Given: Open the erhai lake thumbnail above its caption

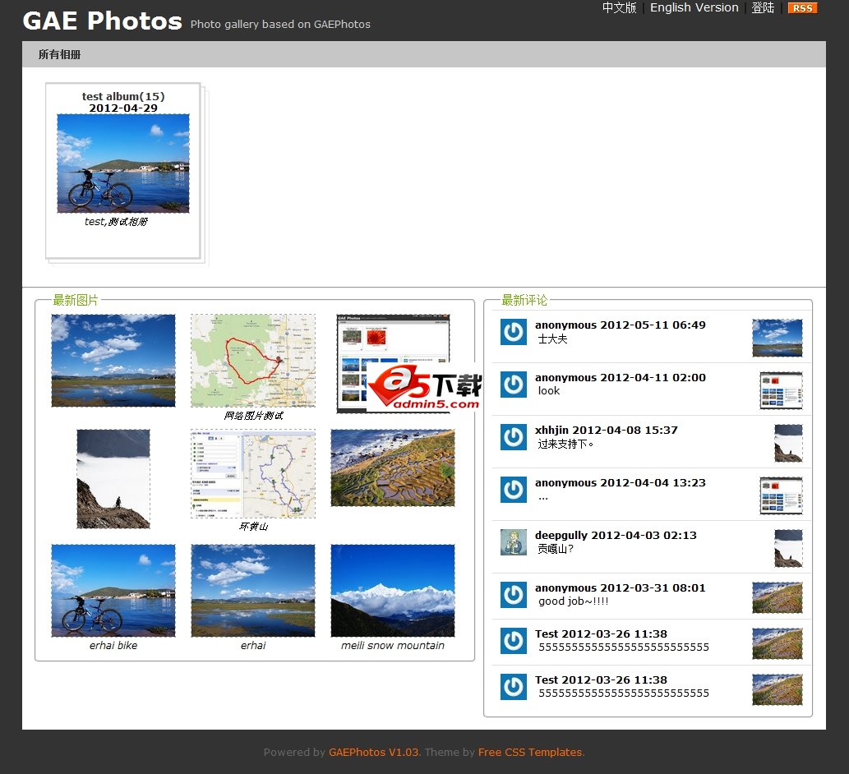Looking at the screenshot, I should click(x=253, y=591).
